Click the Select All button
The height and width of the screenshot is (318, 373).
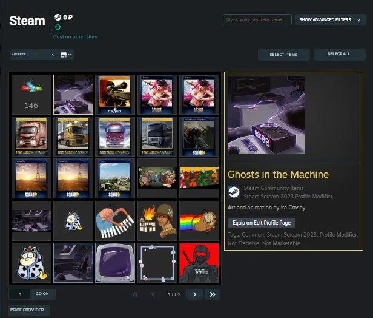pos(339,55)
